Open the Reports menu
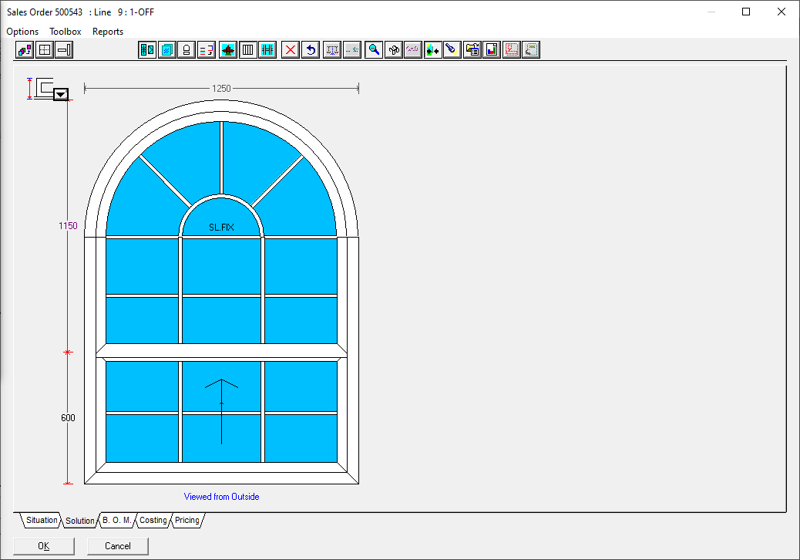 pos(108,32)
